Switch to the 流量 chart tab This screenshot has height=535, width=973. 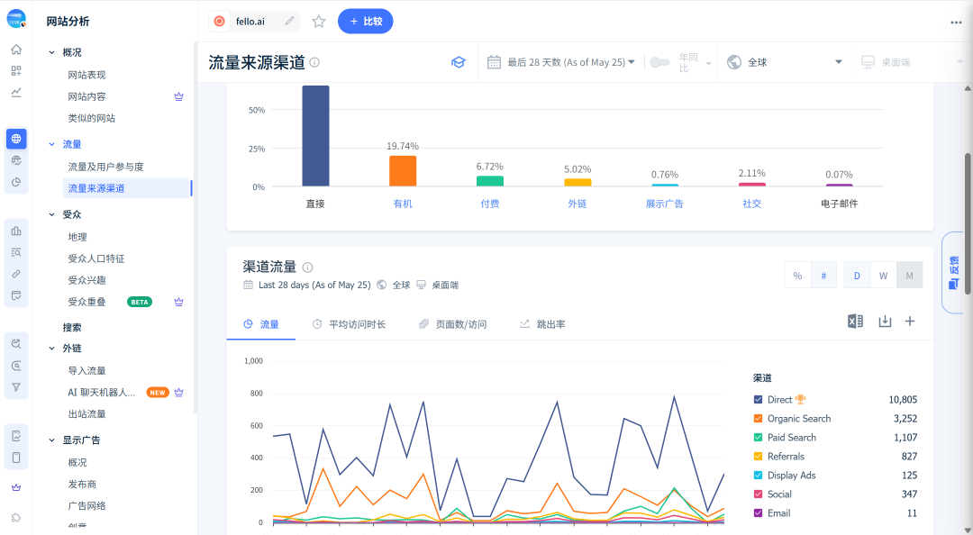tap(260, 324)
